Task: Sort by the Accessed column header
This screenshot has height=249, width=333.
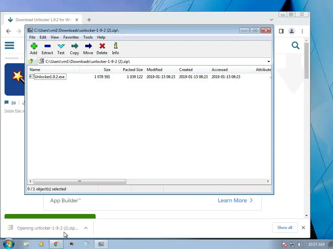Action: coord(226,70)
